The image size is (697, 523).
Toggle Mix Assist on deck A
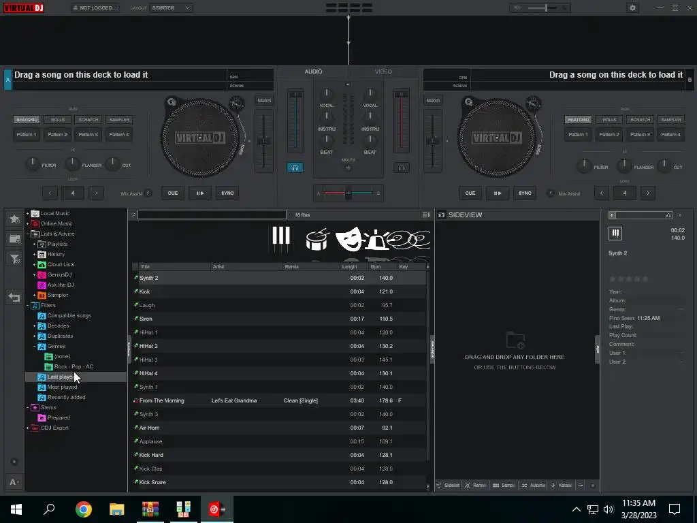[148, 193]
